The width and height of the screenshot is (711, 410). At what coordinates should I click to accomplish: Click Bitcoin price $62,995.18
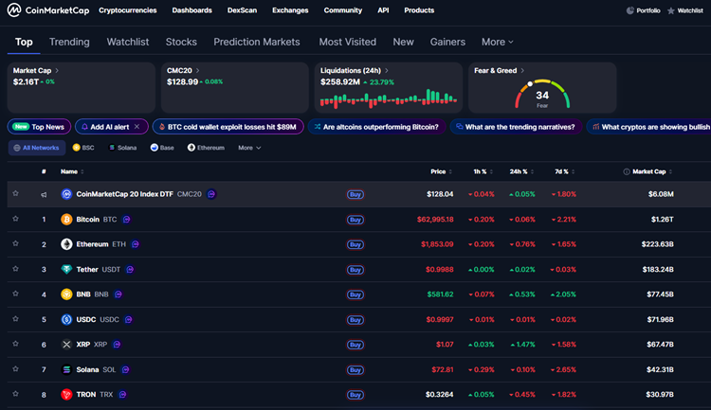click(435, 220)
